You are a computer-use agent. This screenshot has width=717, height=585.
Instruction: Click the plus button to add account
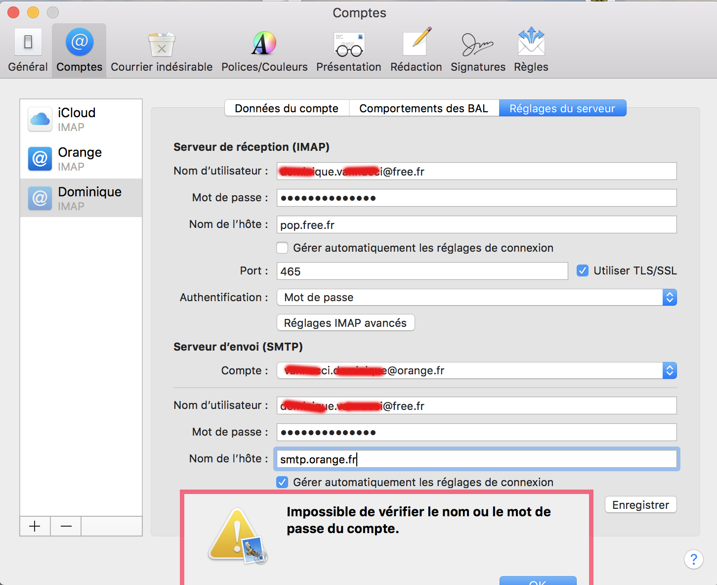point(35,526)
